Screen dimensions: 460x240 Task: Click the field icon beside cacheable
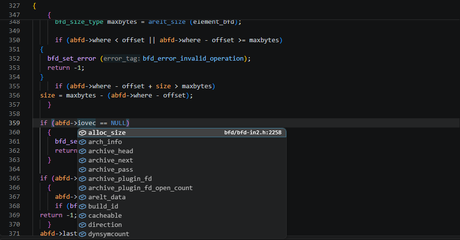tap(82, 216)
